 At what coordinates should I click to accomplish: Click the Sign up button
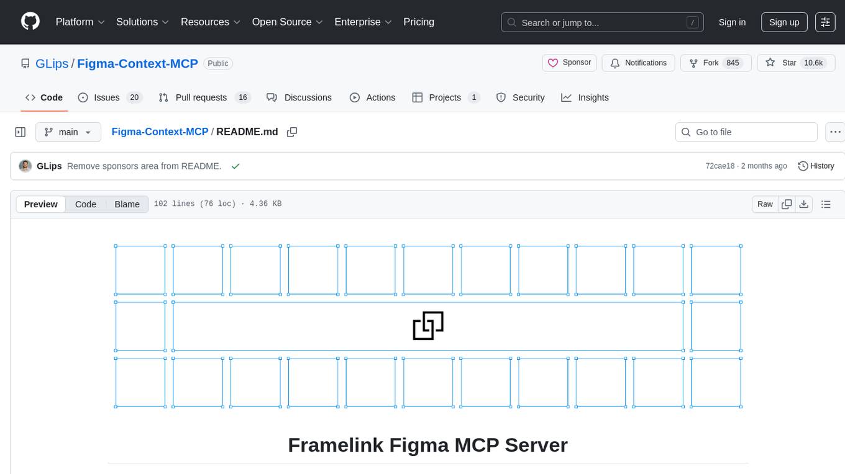point(784,22)
